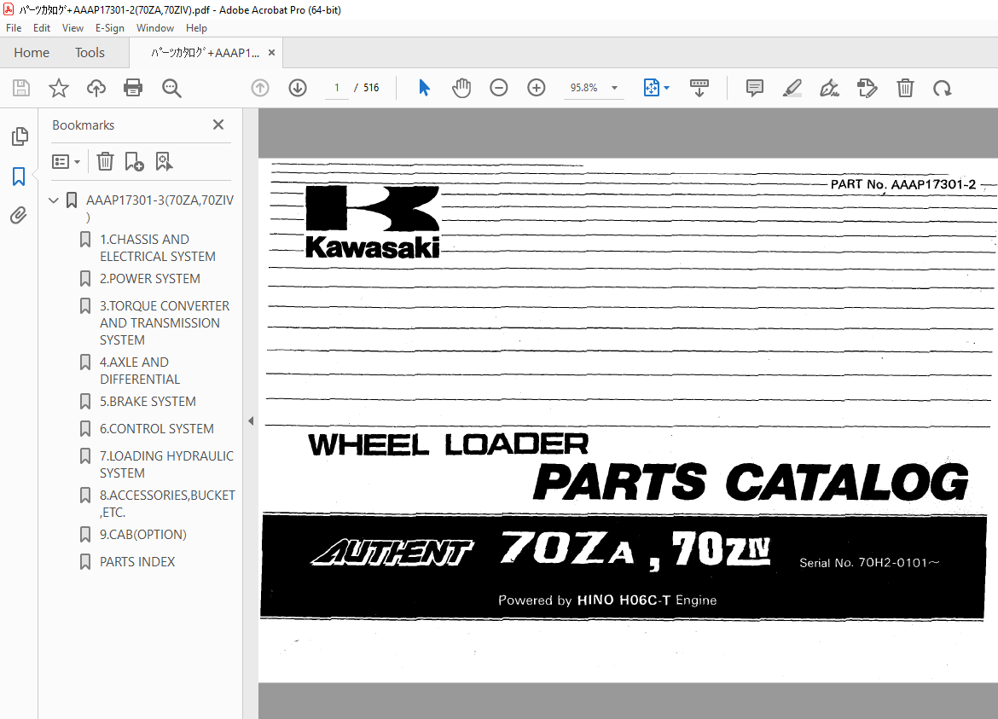Open bookmark 3.TORQUE CONVERTER AND TRANSMISSION

pos(165,322)
